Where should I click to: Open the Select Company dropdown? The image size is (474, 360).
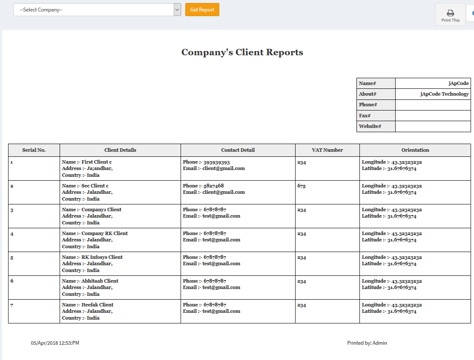pos(97,10)
